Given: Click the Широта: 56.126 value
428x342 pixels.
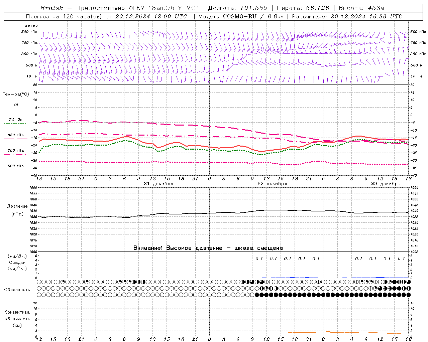Looking at the screenshot, I should [303, 8].
